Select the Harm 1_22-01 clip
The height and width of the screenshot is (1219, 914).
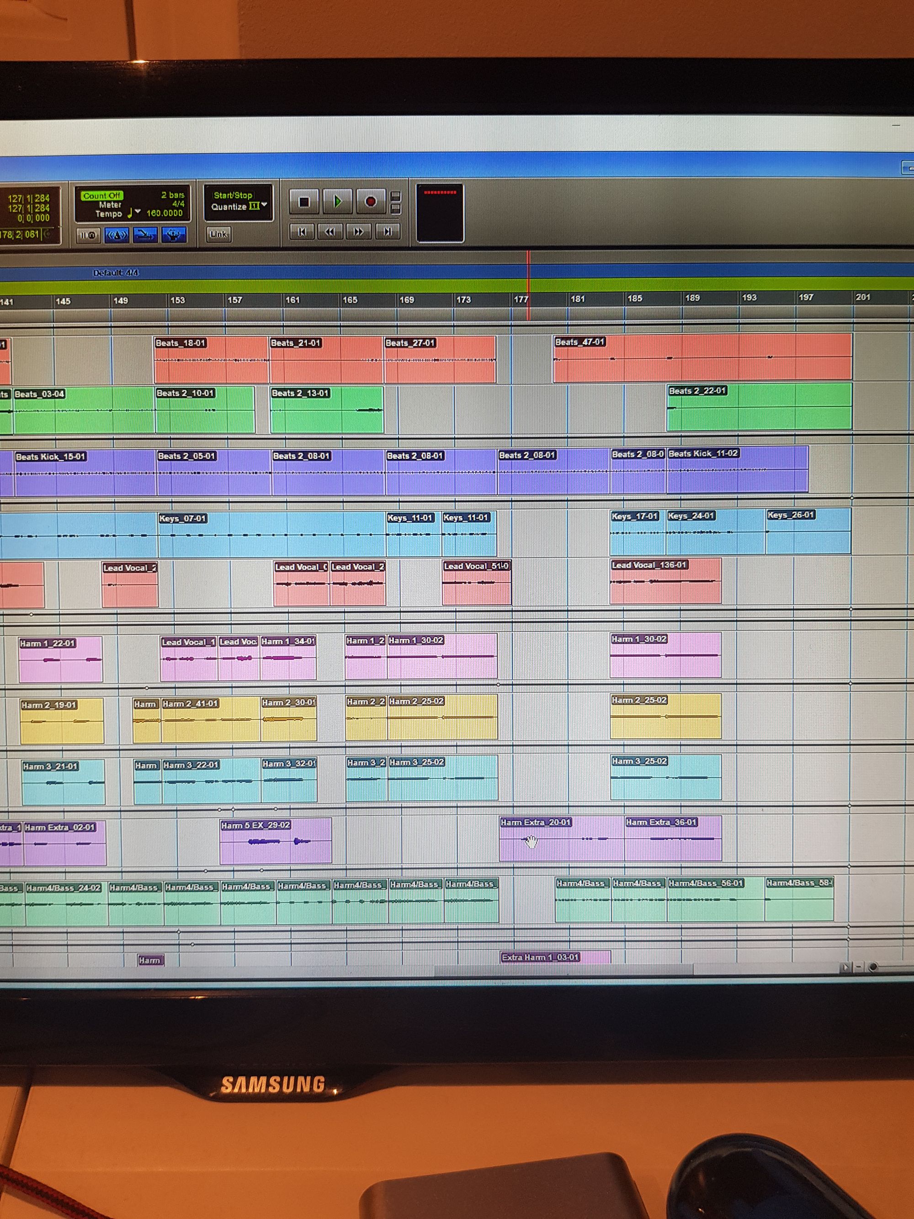(61, 659)
